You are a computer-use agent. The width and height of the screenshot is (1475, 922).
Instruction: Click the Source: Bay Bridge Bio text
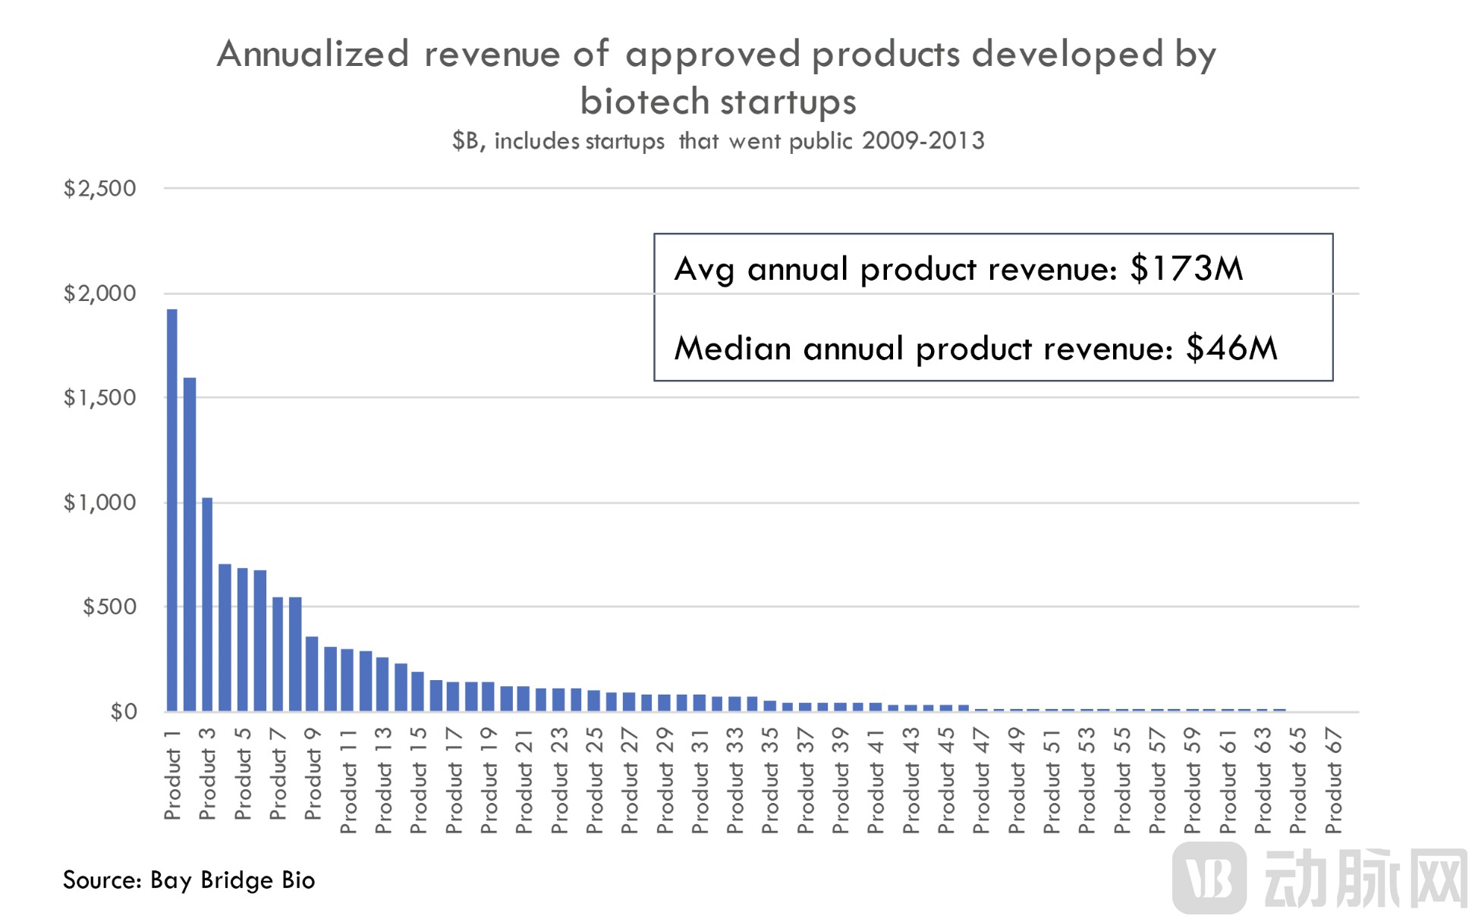coord(189,880)
